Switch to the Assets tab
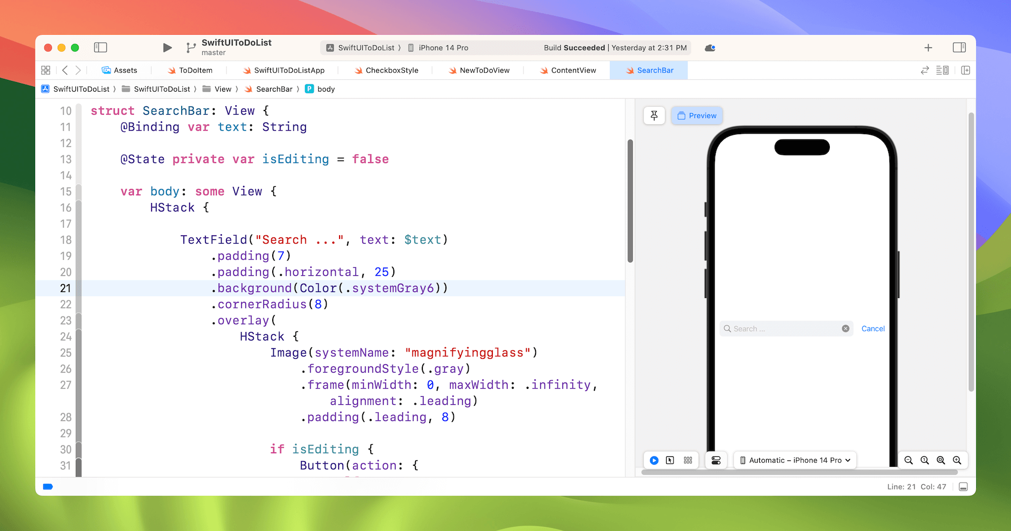Viewport: 1011px width, 531px height. [120, 70]
